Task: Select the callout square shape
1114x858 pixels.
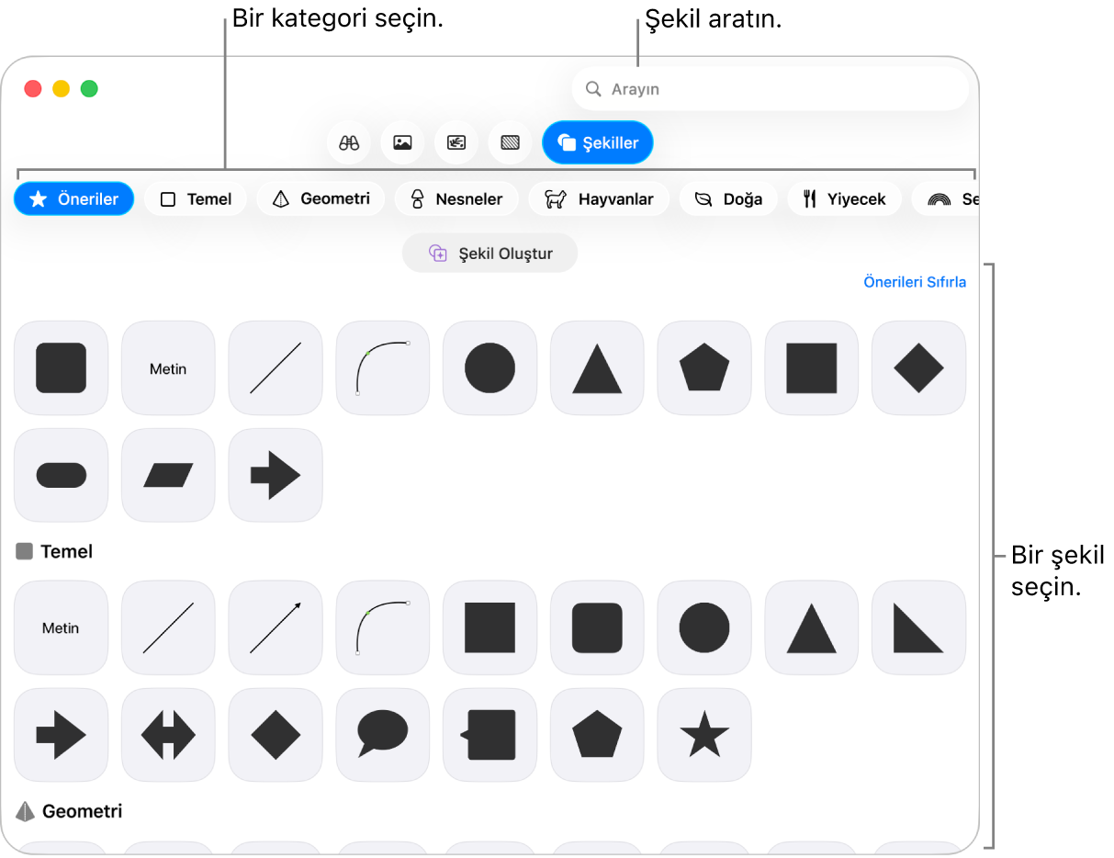Action: 489,735
